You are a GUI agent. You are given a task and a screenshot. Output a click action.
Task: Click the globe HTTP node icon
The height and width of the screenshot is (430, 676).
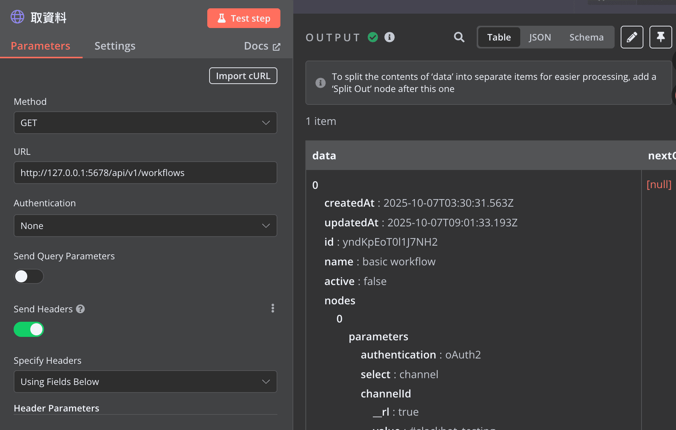click(x=17, y=17)
